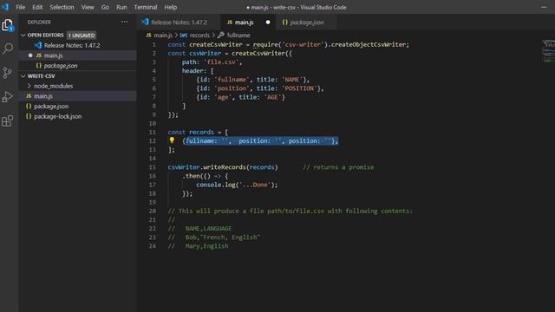Click the 'AGE' title string on line 7
Image resolution: width=555 pixels, height=312 pixels.
click(x=272, y=97)
